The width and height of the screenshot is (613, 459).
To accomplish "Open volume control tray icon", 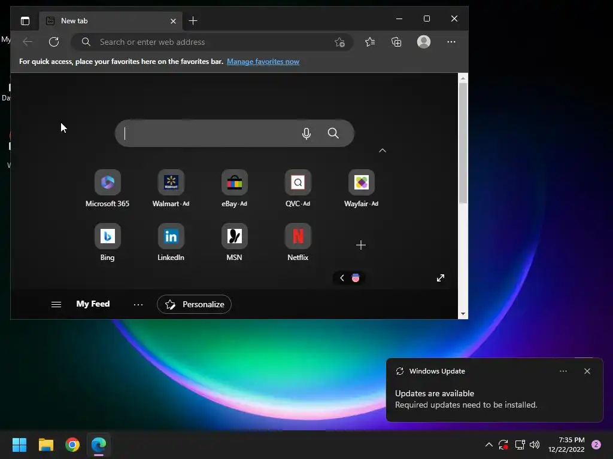I will (535, 445).
